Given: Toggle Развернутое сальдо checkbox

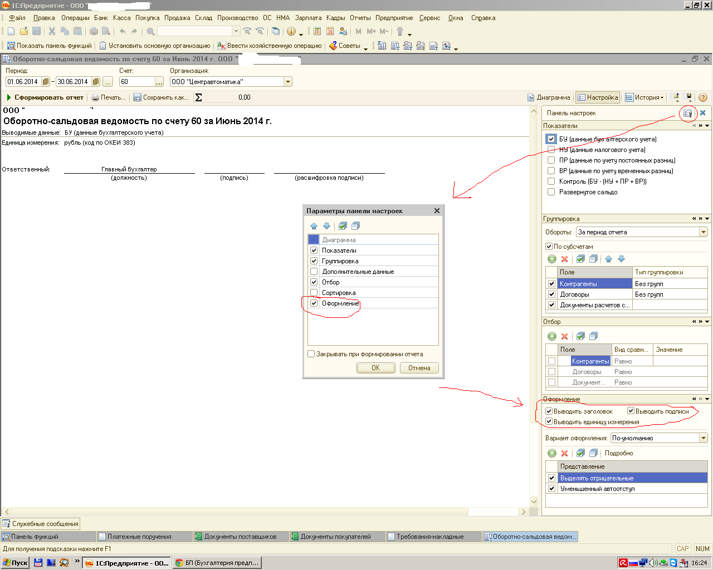Looking at the screenshot, I should 551,192.
